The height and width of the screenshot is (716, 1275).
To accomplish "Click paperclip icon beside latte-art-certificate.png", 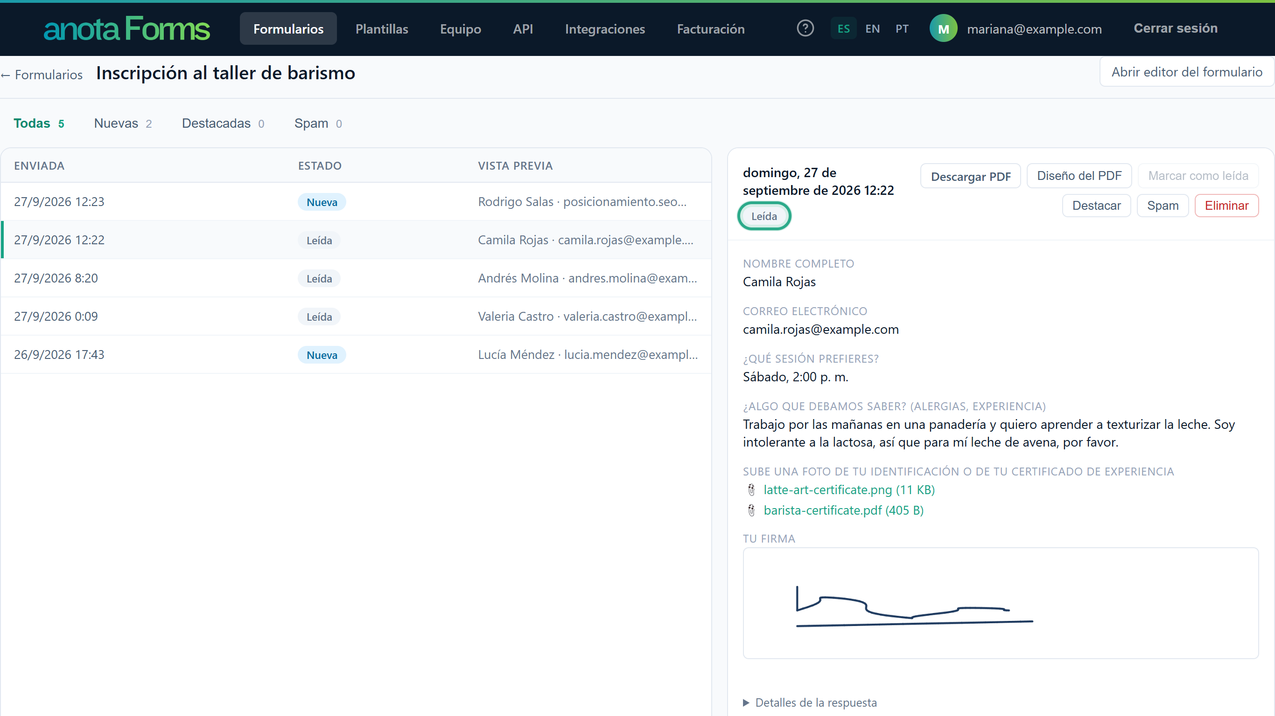I will (751, 489).
